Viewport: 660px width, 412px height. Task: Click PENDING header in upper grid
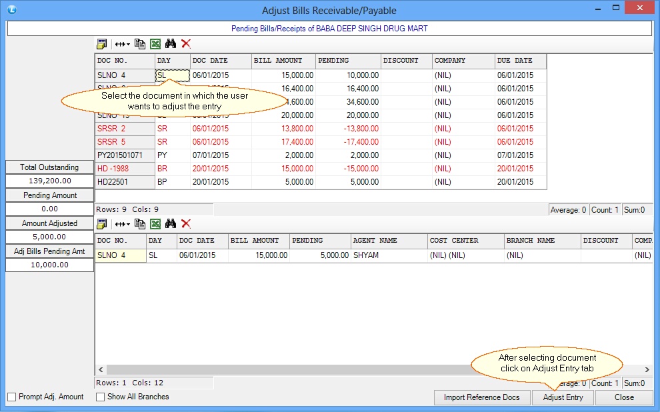(349, 61)
